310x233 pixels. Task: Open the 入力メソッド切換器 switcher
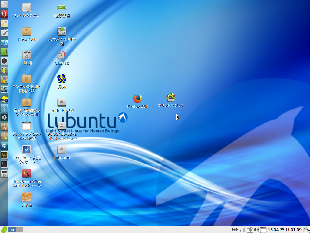coord(61,31)
